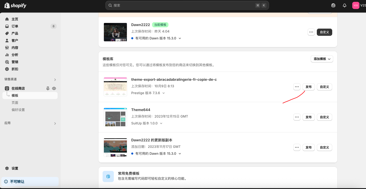This screenshot has height=189, width=366.
Task: Click the 订单 orders inbox icon
Action: click(7, 26)
